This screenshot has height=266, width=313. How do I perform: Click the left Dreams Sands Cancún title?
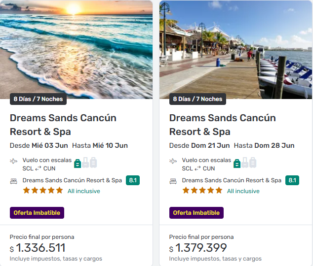click(x=63, y=125)
